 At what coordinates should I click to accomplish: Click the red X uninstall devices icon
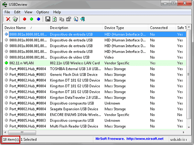8,19
